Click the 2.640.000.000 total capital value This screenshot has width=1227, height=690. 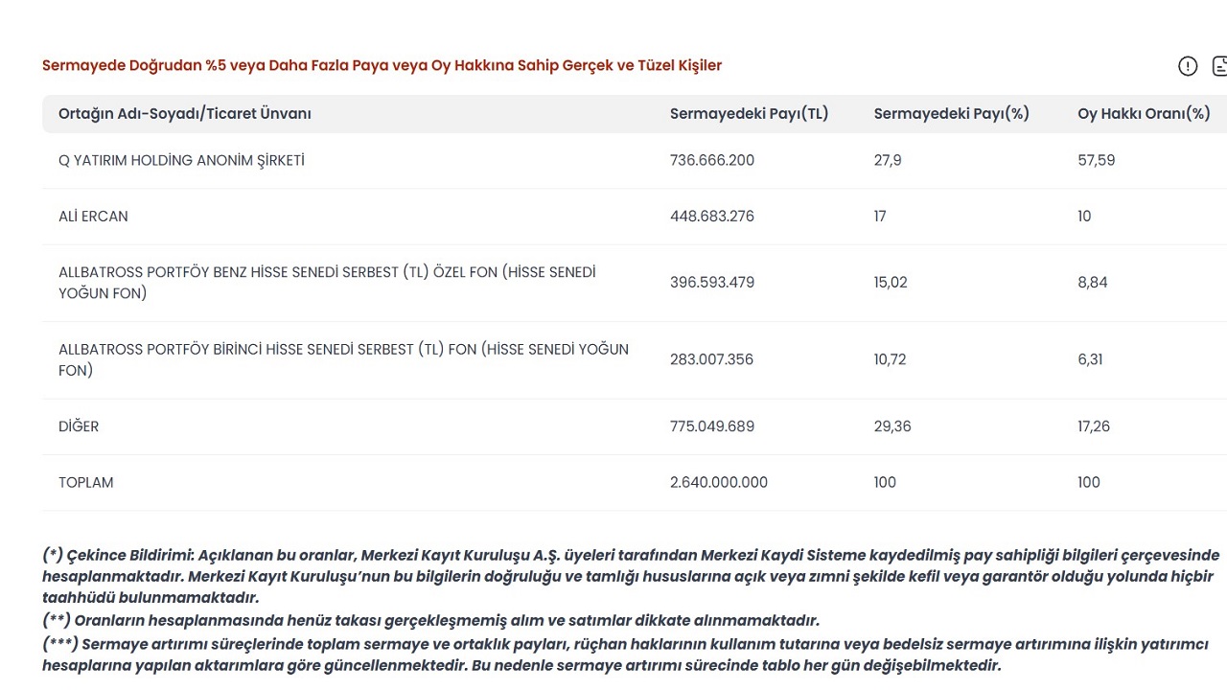[x=719, y=482]
